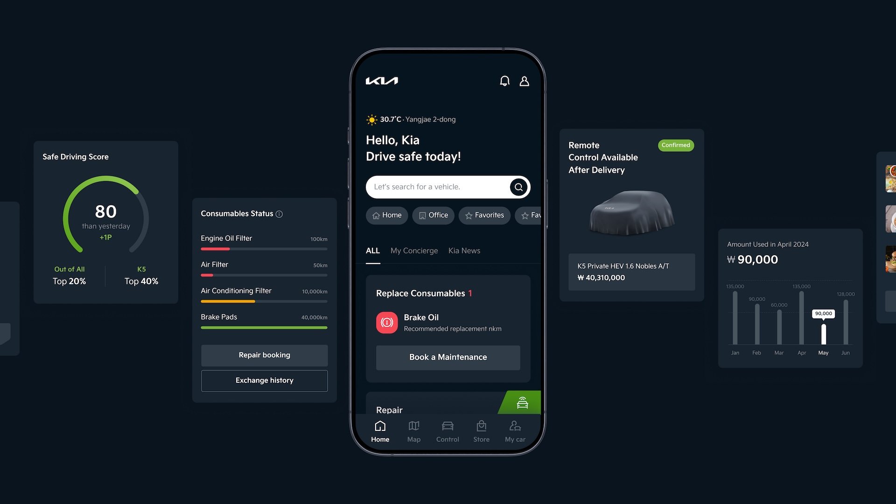Expand consumables status info tooltip
The width and height of the screenshot is (896, 504).
(280, 214)
